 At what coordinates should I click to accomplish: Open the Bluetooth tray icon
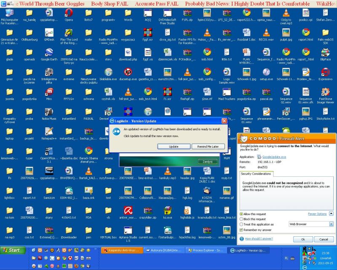310,263
